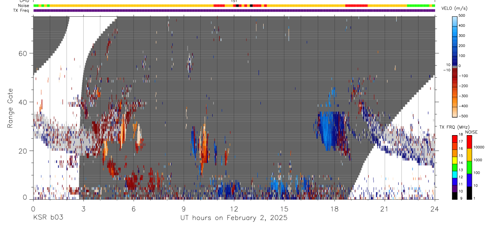Pick the green segment of the NOISE legend
The image size is (489, 226).
469,167
